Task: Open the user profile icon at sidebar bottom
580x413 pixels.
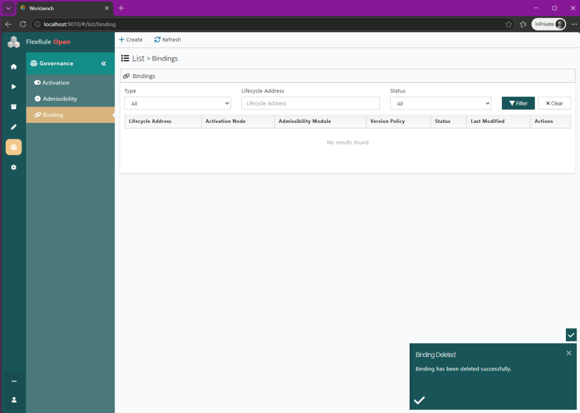Action: [x=14, y=399]
